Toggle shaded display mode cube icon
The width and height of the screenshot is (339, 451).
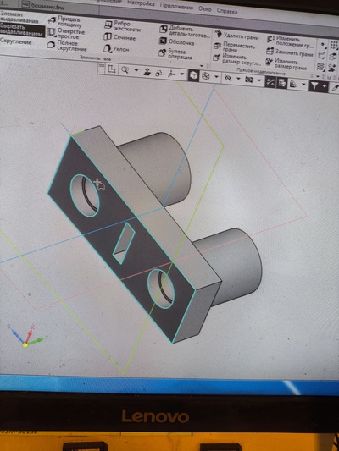tap(193, 75)
